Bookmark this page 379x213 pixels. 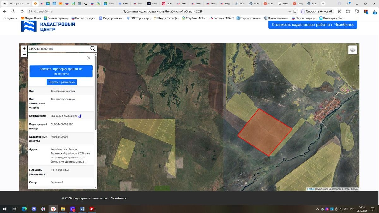point(295,11)
